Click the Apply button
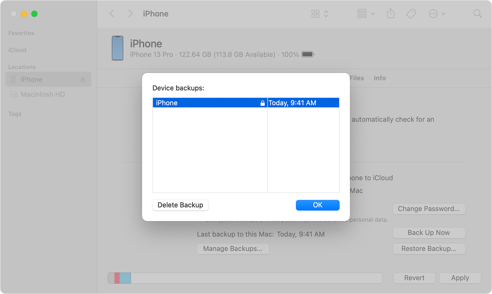 [460, 278]
